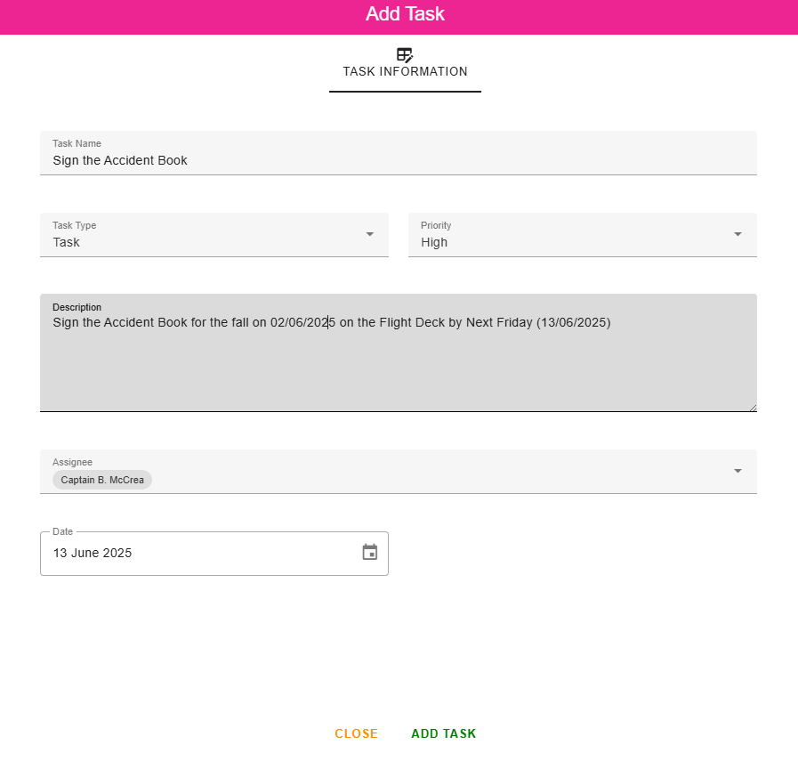Switch to the TASK INFORMATION tab label
Viewport: 798px width, 761px height.
(x=405, y=72)
